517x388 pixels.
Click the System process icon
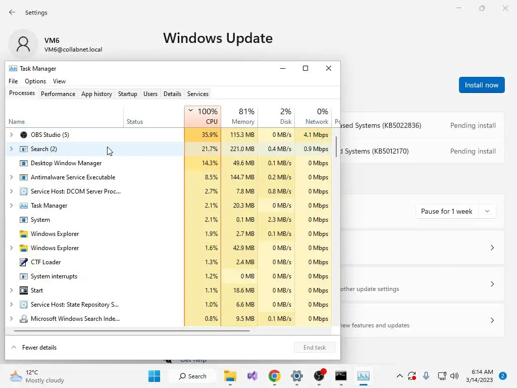tap(23, 220)
